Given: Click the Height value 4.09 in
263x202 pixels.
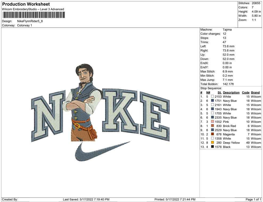Looking at the screenshot, I should 256,12.
